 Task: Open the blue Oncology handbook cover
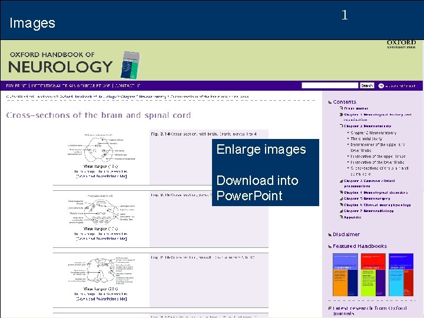click(401, 275)
